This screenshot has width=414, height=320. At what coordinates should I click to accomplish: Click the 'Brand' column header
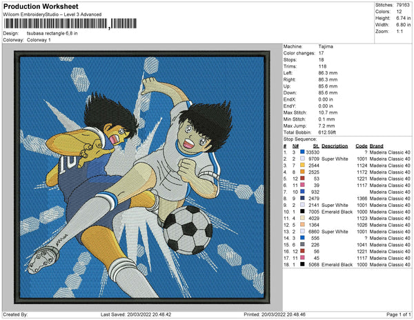(376, 146)
